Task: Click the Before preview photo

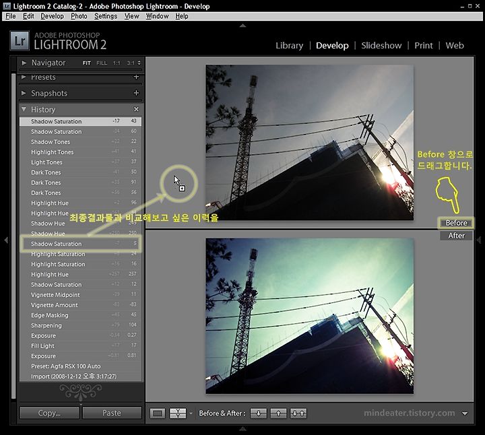Action: (x=310, y=143)
